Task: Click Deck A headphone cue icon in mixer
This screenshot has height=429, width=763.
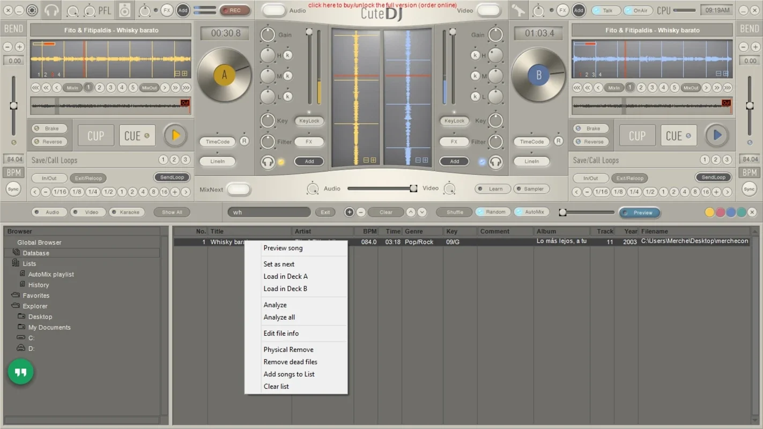Action: point(268,161)
